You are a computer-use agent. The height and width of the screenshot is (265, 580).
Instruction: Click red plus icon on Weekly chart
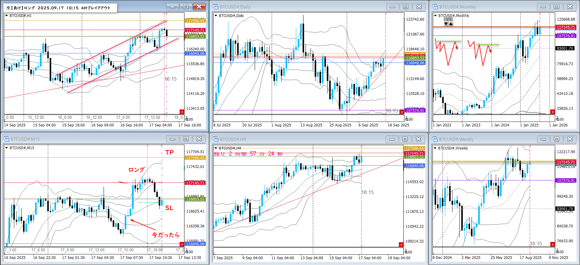(552, 244)
